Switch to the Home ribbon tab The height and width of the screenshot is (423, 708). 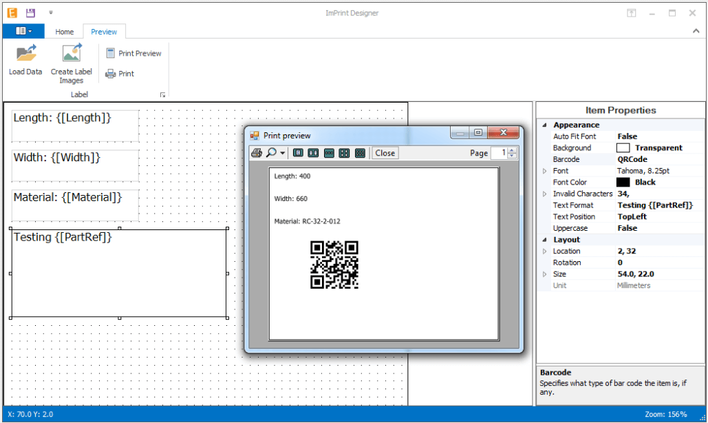coord(65,32)
